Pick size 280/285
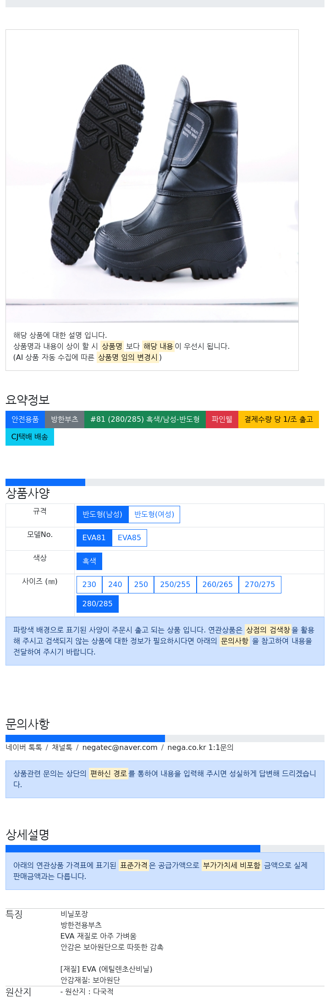The height and width of the screenshot is (1001, 330). click(x=98, y=604)
